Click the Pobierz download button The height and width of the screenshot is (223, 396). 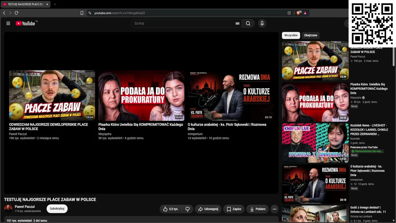(x=258, y=209)
